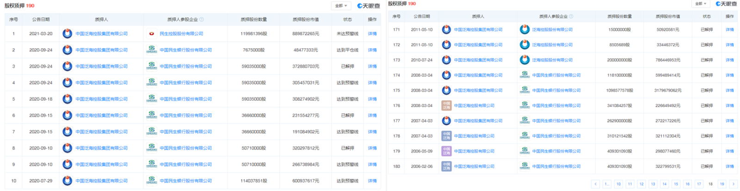Go to next page with right arrow
740x191 pixels.
(734, 184)
